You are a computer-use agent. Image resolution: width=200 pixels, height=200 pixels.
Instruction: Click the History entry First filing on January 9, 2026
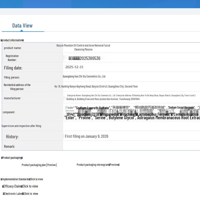click(x=86, y=136)
